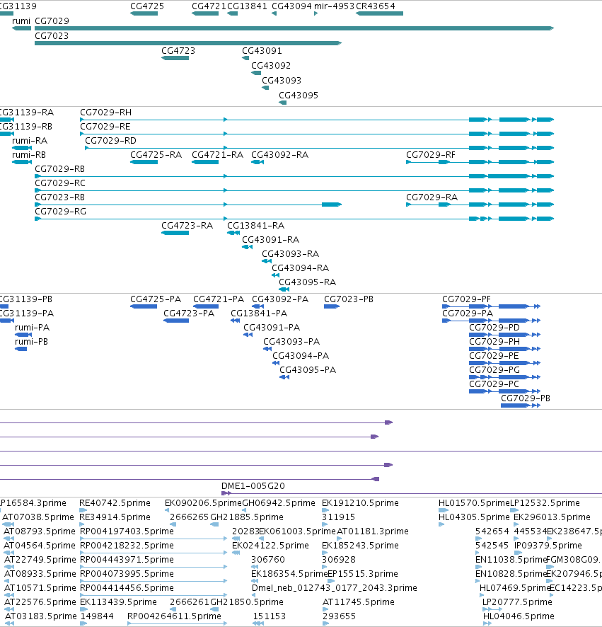Click the CG43095-RA transcript label
The image size is (602, 627).
[308, 282]
